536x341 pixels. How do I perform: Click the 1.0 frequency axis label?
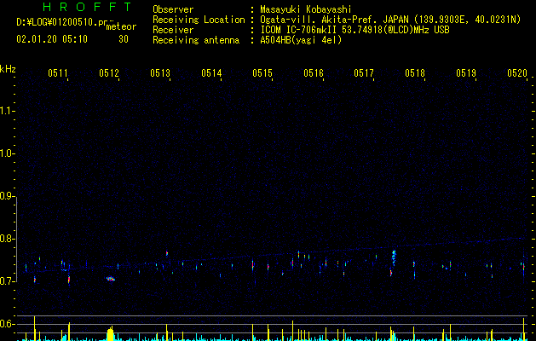pyautogui.click(x=7, y=153)
